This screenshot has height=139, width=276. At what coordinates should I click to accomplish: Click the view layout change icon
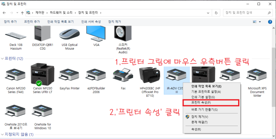click(x=254, y=22)
